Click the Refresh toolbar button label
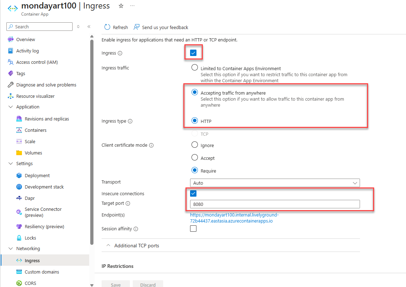 [120, 27]
